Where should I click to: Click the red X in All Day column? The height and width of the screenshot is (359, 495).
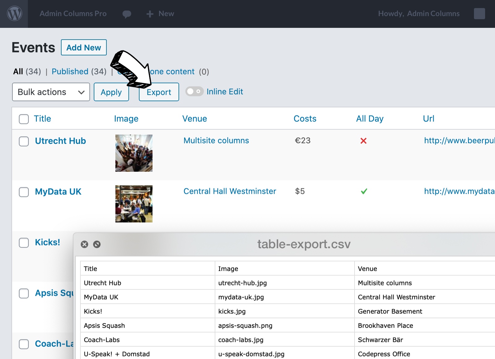[x=364, y=141]
